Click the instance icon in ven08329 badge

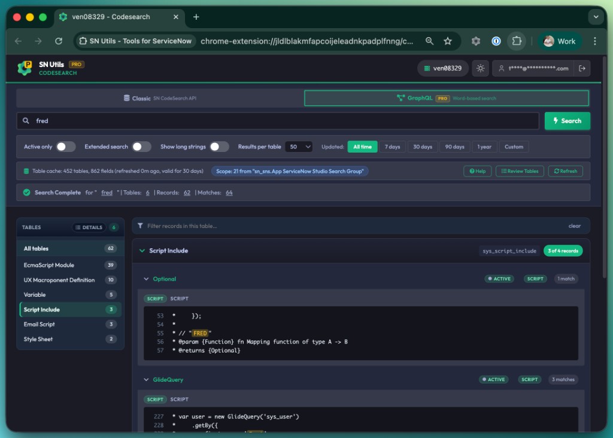(427, 68)
